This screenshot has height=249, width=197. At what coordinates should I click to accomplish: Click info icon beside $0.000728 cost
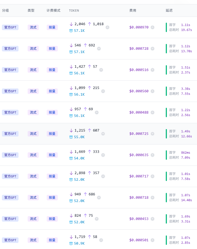[153, 49]
